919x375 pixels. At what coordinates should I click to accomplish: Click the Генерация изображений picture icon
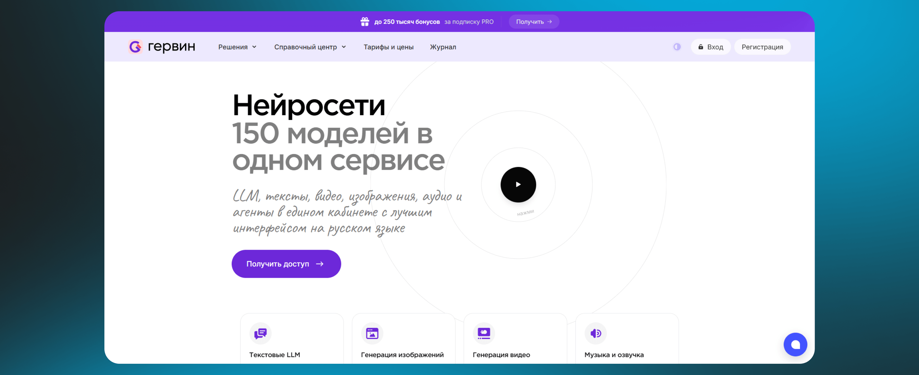click(372, 333)
